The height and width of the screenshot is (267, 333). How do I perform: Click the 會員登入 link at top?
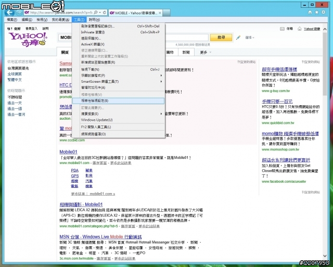(x=31, y=29)
